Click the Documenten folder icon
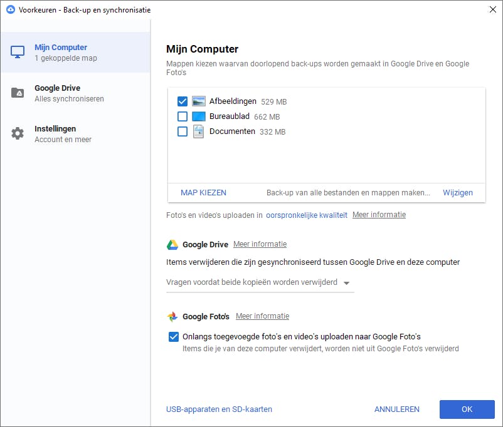503x427 pixels. click(197, 131)
